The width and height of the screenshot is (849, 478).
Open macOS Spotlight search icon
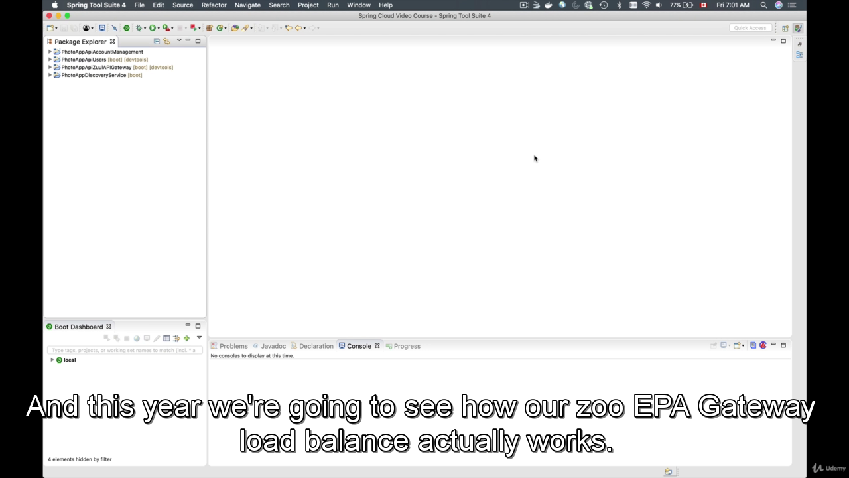pyautogui.click(x=763, y=5)
